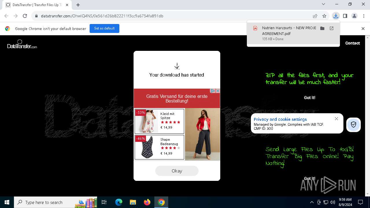Open the Chrome profile icon
This screenshot has width=370, height=208.
[x=354, y=16]
